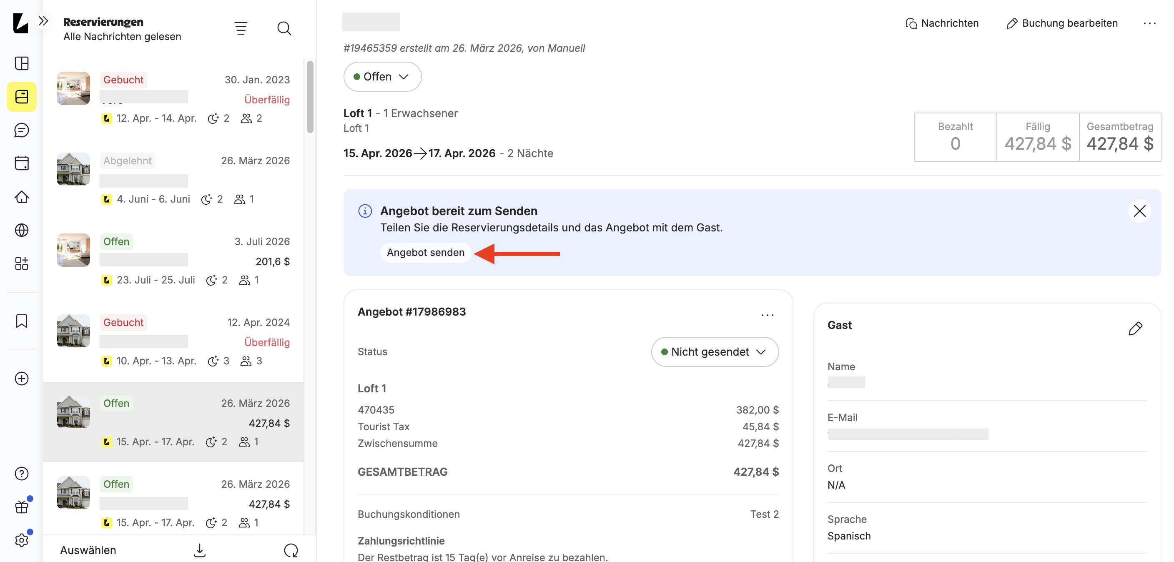Click the date range 15. Apr. 2026 to 17. Apr. 2026

pos(419,153)
